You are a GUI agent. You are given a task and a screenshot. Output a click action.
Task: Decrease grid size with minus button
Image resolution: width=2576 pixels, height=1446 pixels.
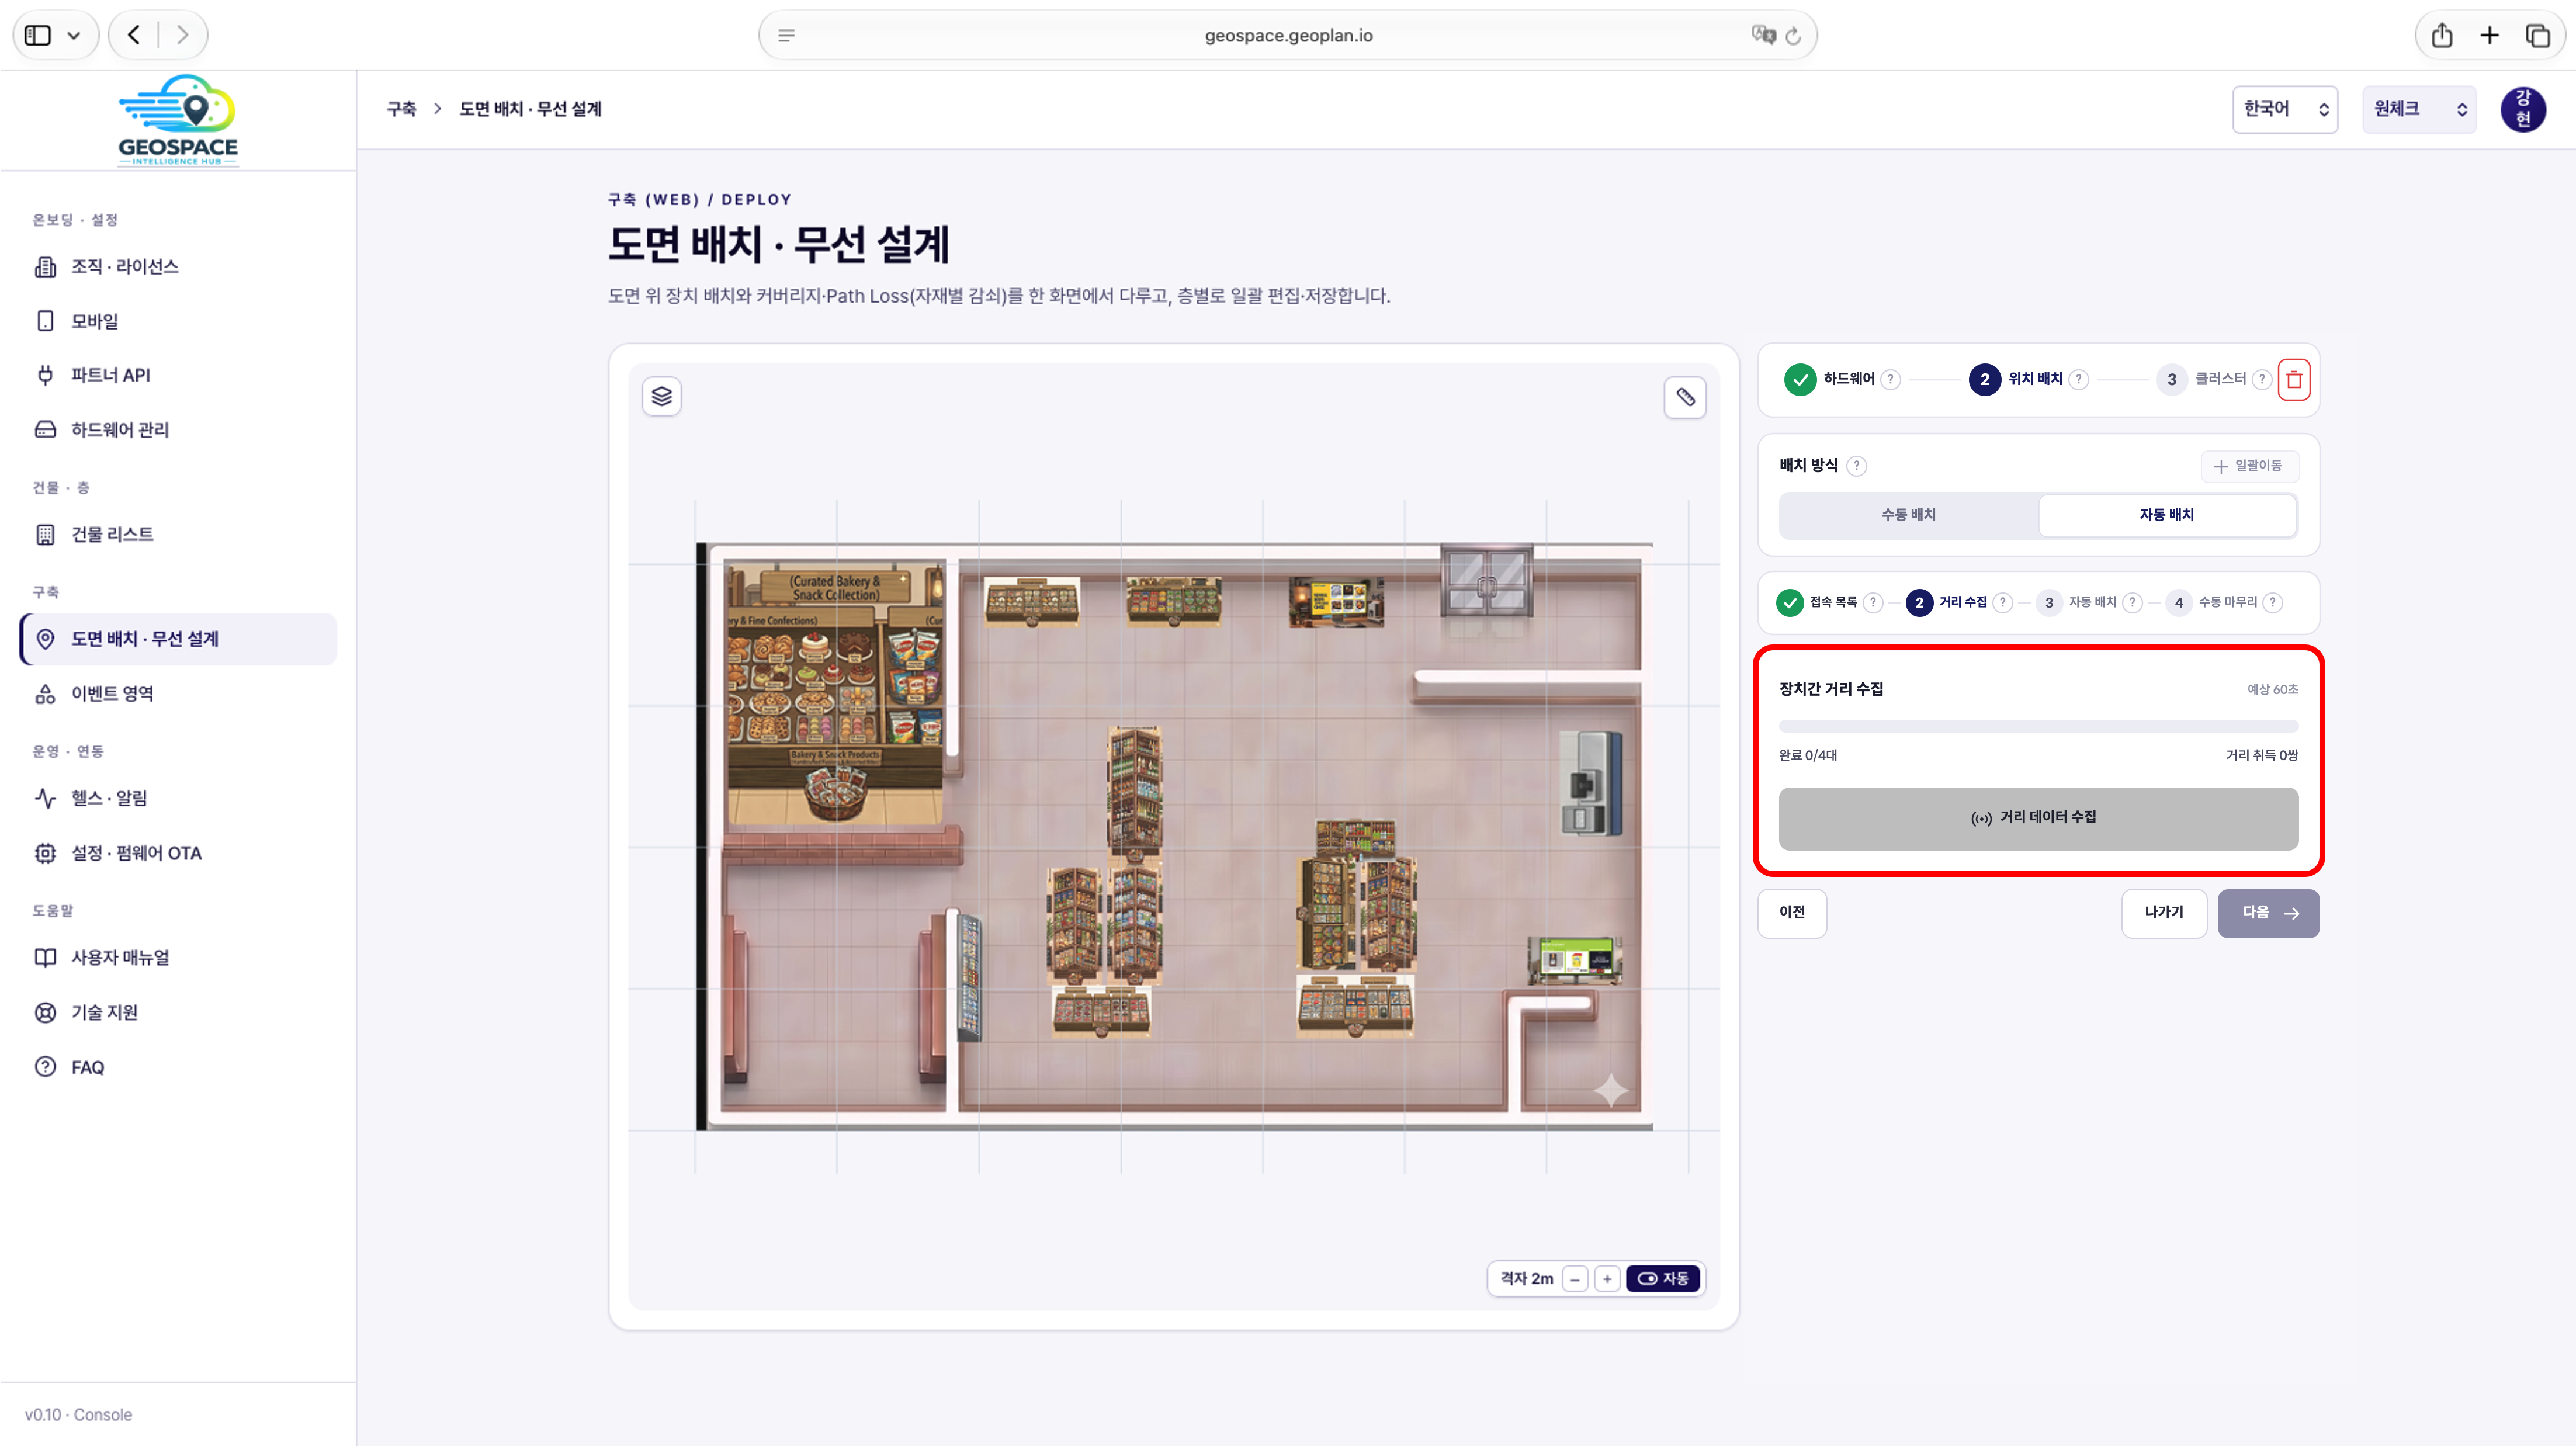tap(1575, 1279)
